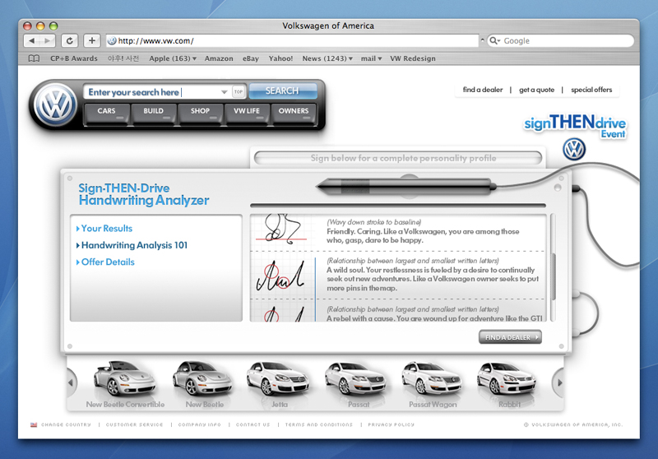658x459 pixels.
Task: Open the bookmarks library book icon
Action: (x=34, y=58)
